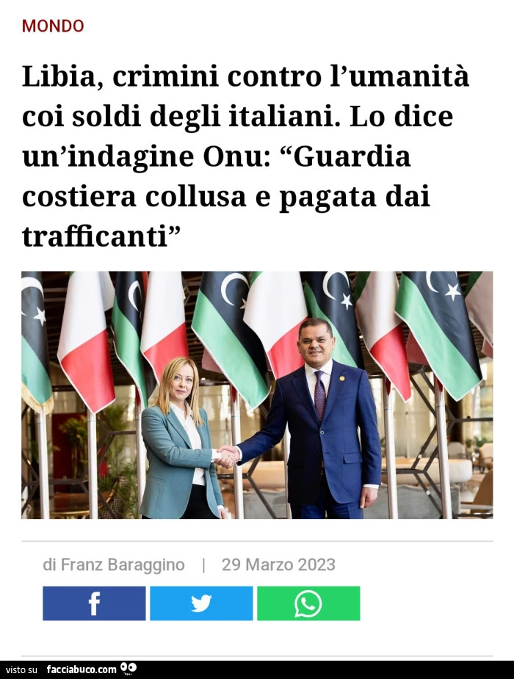
Task: Open the MONDO section label
Action: coord(53,26)
